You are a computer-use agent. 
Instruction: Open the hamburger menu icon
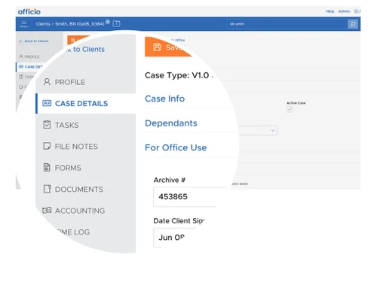point(24,24)
